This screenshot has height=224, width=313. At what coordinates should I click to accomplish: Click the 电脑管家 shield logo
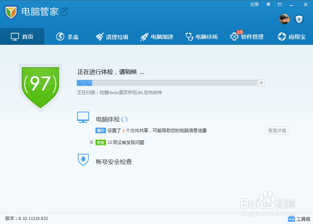coord(11,13)
